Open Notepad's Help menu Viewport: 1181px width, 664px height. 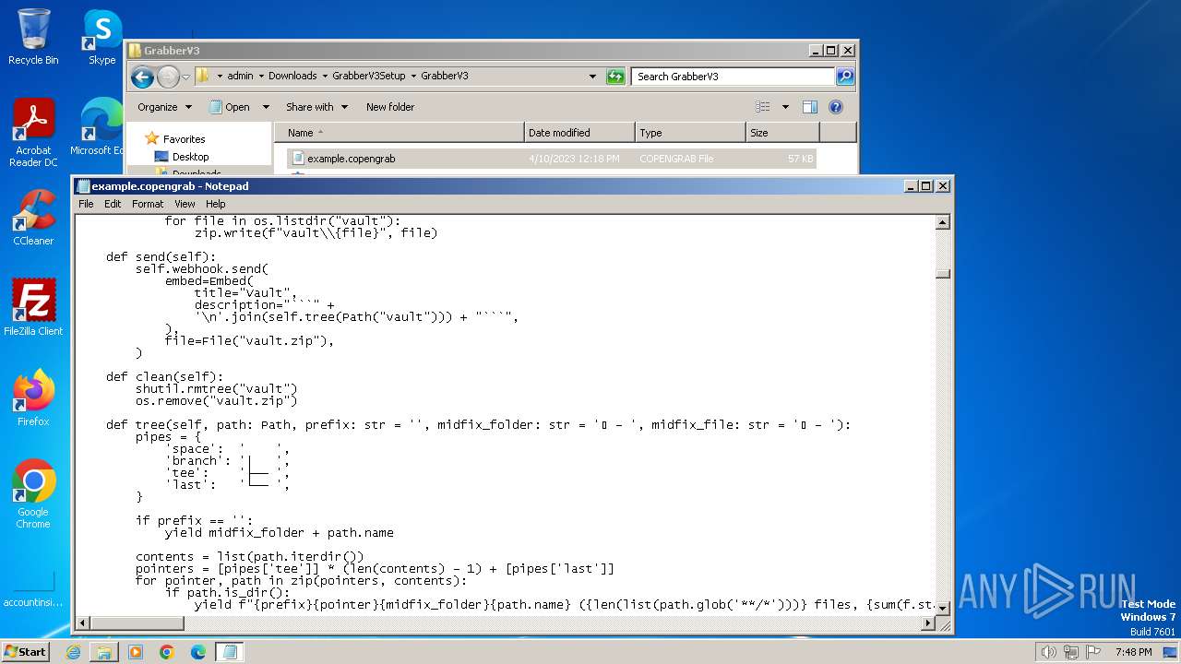[215, 204]
